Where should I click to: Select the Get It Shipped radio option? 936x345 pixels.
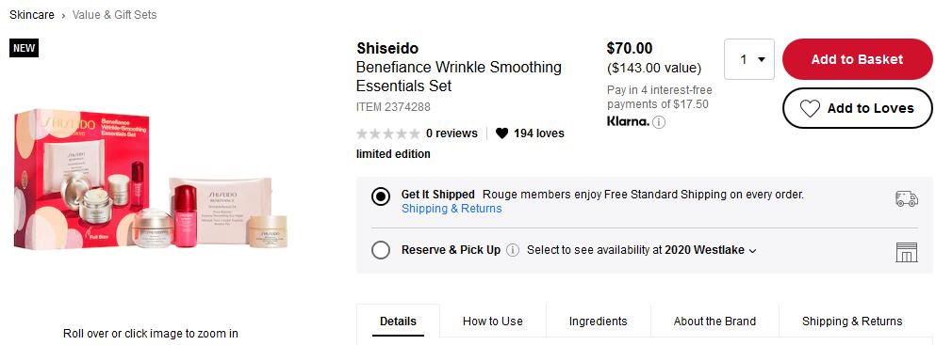point(381,196)
